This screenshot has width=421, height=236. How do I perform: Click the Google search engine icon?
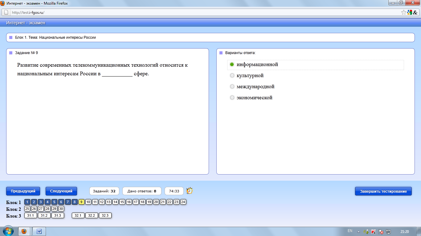click(410, 13)
